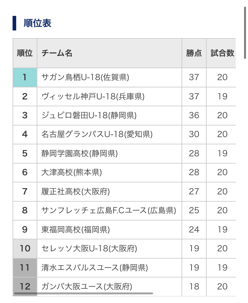Click team 大津高校(熊本県)
Screen dimensions: 248x303
[x=71, y=173]
